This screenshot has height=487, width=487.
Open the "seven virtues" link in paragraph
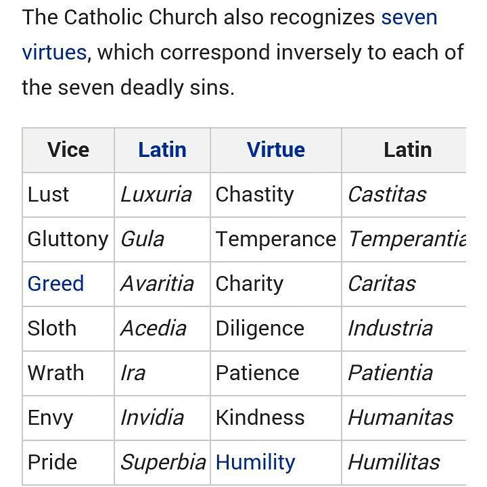point(409,18)
